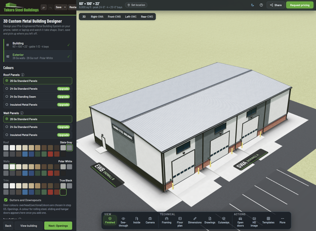Select Inside view mode
This screenshot has height=231, width=316.
point(137,221)
